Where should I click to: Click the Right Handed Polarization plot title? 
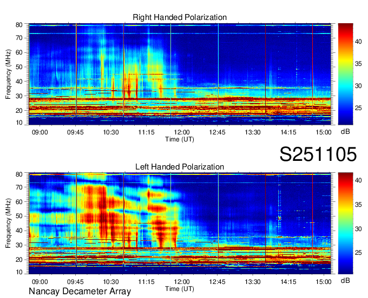click(x=180, y=18)
